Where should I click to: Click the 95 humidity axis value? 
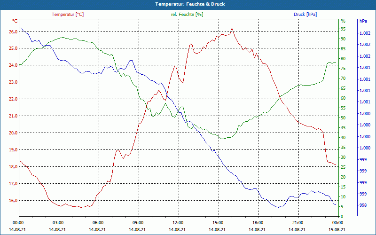[343, 29]
